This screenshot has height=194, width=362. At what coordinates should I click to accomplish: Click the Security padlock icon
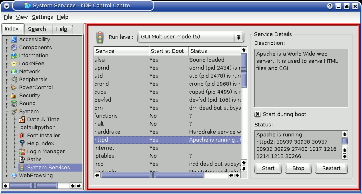[14, 95]
